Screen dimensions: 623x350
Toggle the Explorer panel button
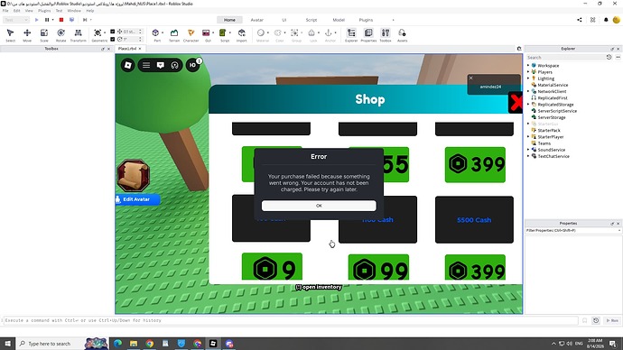point(351,35)
